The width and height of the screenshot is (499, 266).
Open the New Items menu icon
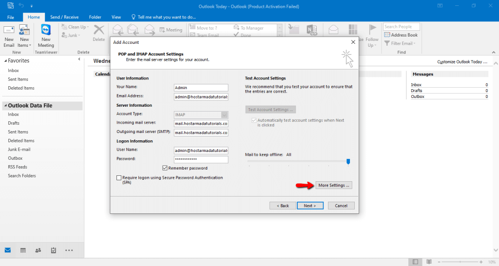[x=24, y=31]
